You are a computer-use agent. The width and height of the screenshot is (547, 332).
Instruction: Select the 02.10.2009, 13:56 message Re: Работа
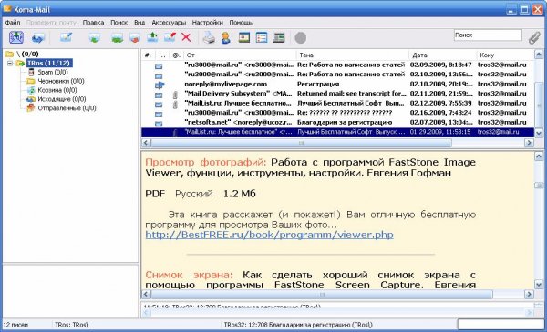[x=337, y=75]
